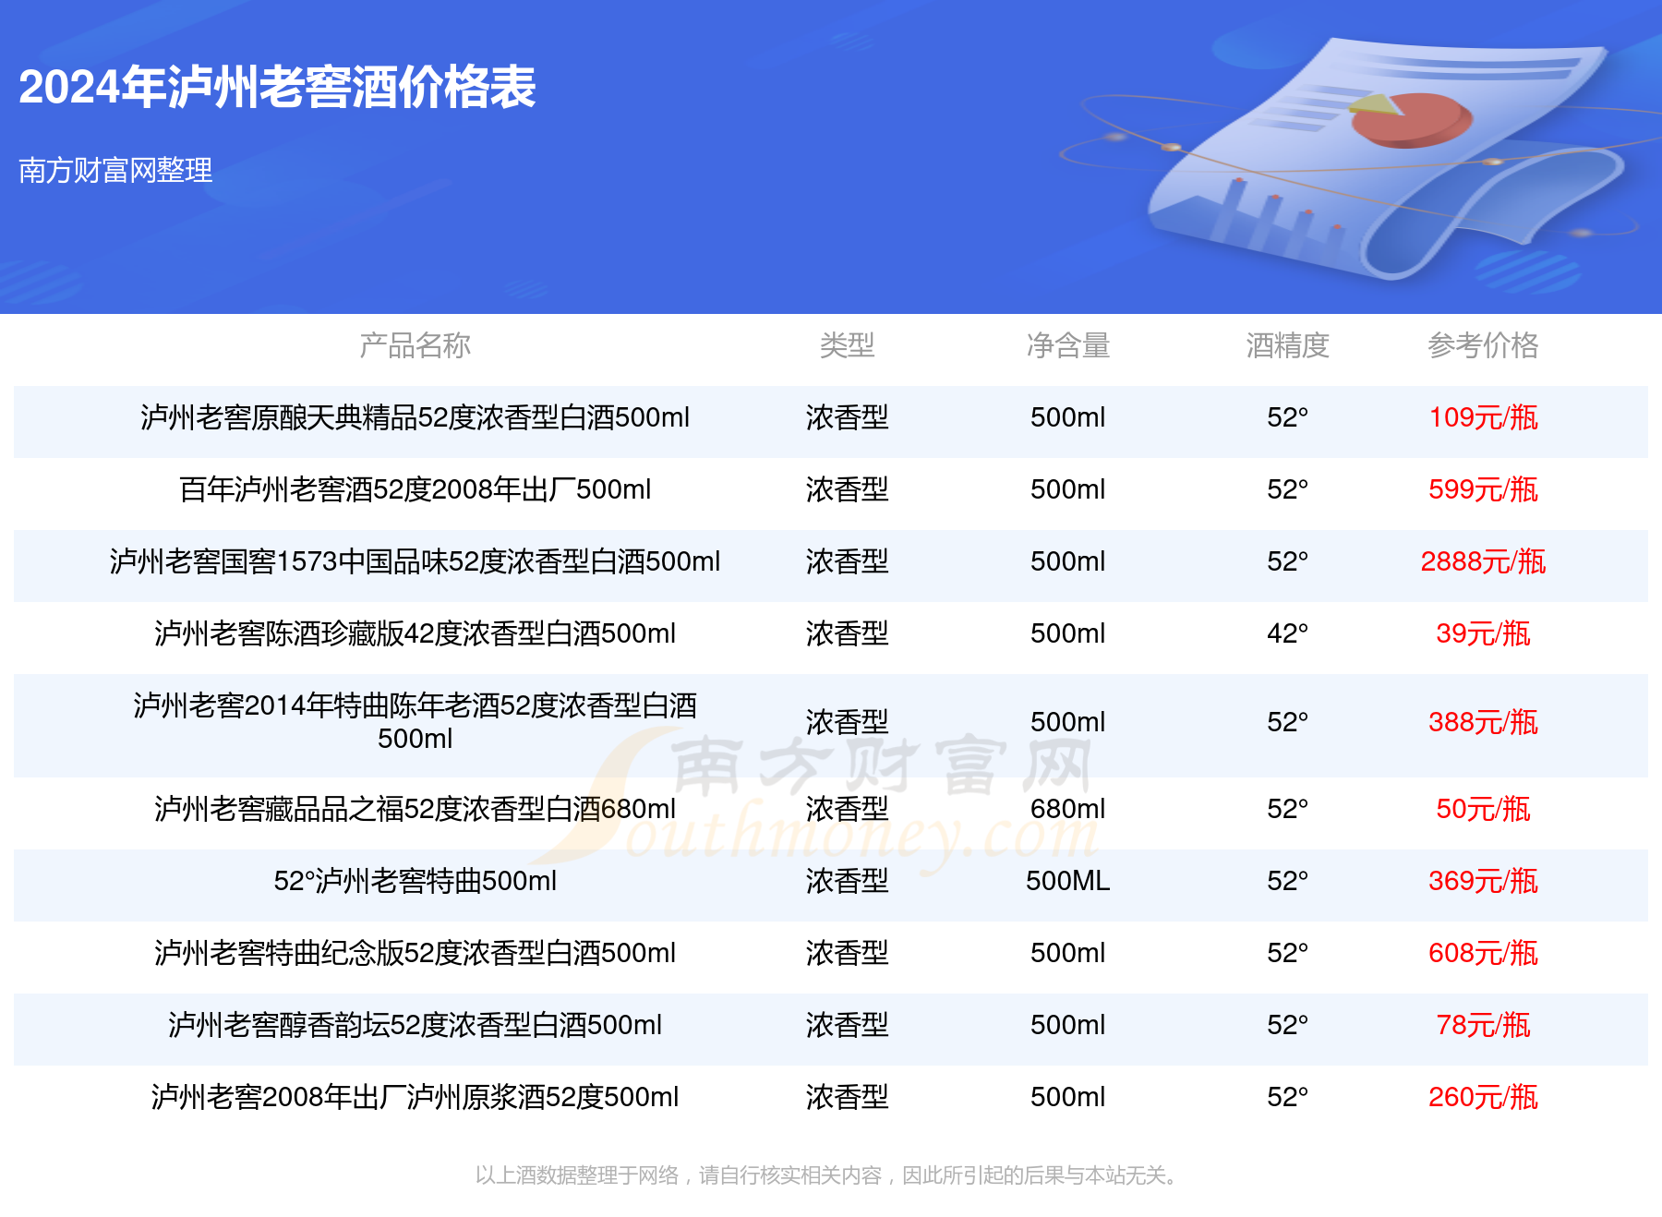Viewport: 1662px width, 1217px height.
Task: Click 52° in the 百年泸州老窖酒 row
Action: pyautogui.click(x=1287, y=489)
